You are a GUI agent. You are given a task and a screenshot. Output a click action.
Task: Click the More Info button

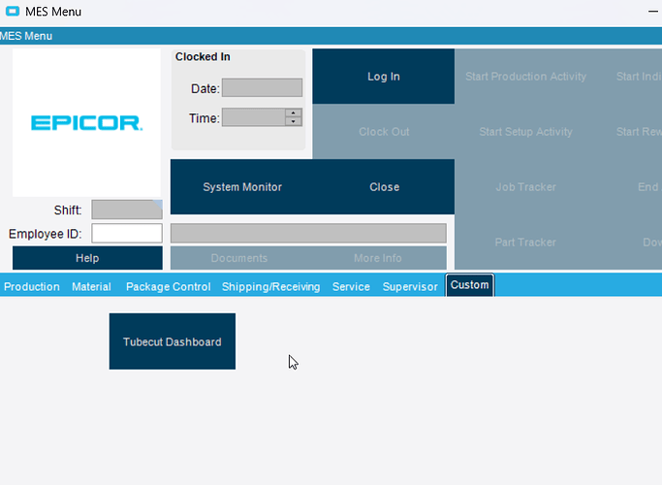377,258
